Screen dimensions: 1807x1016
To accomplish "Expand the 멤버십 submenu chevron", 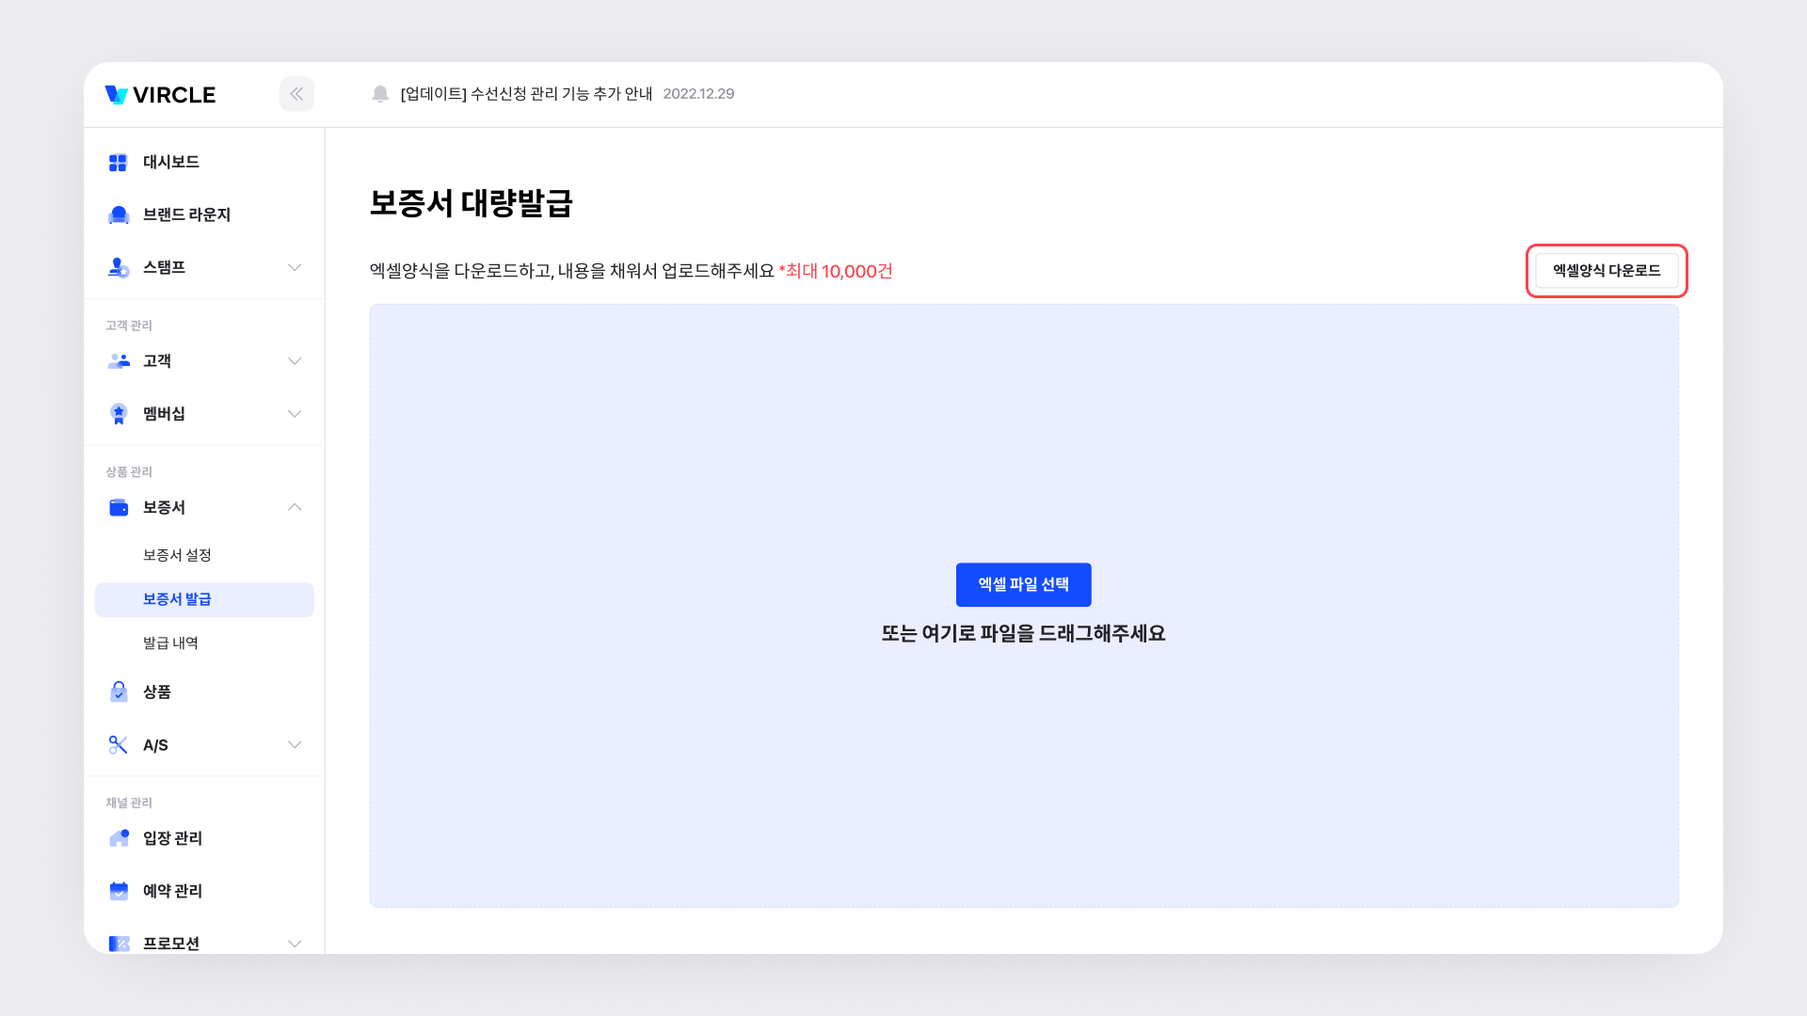I will (x=295, y=414).
